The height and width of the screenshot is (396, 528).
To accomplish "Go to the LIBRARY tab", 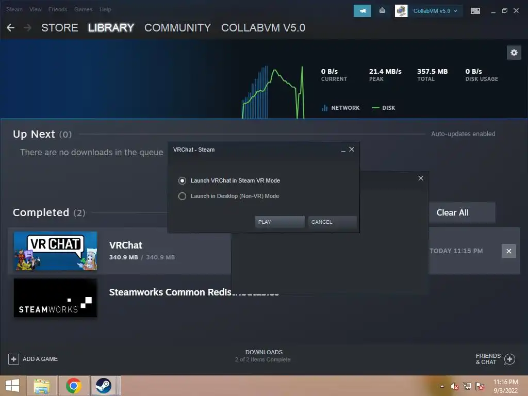I will (111, 28).
